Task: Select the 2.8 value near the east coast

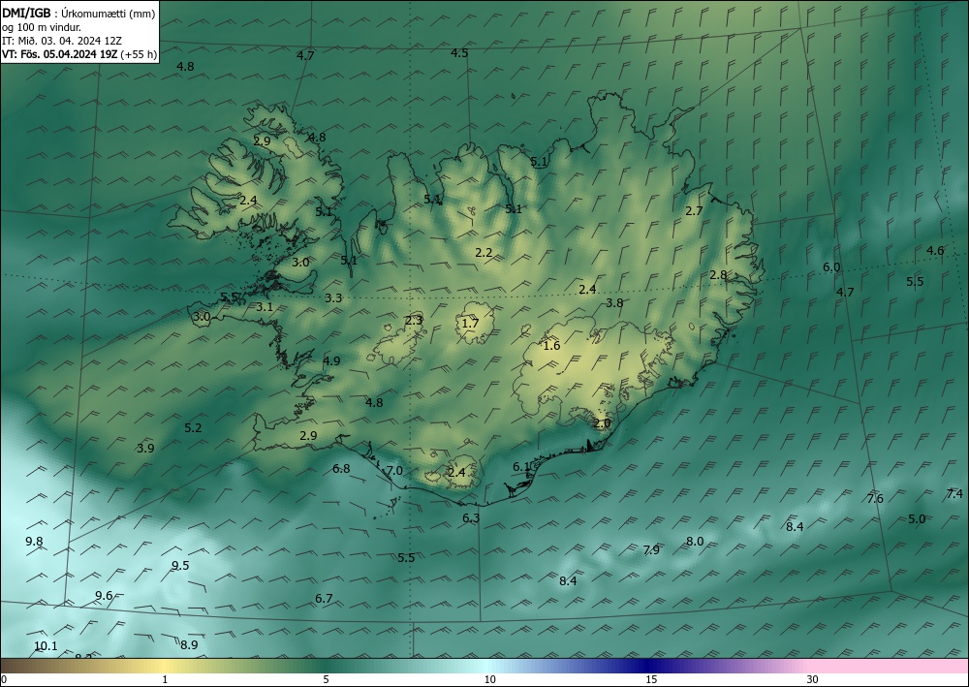Action: click(x=718, y=275)
